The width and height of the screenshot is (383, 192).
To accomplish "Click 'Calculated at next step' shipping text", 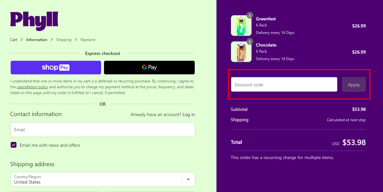I will point(346,120).
